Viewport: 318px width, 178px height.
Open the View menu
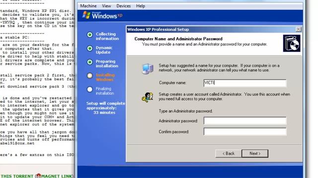tap(106, 6)
